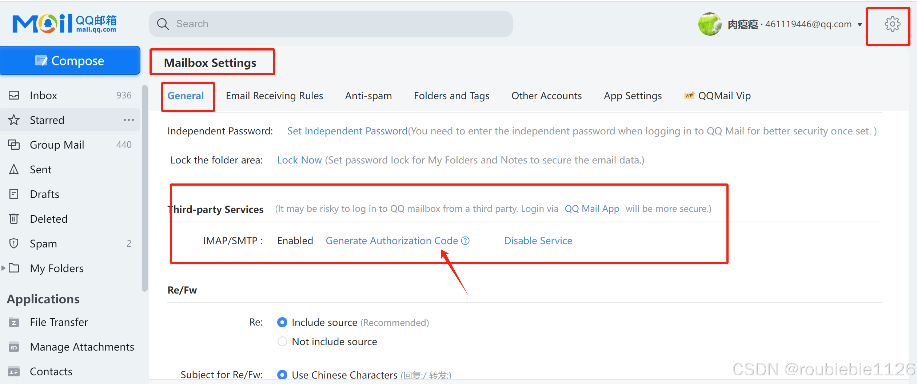Viewport: 917px width, 384px height.
Task: Open the settings gear icon
Action: (892, 24)
